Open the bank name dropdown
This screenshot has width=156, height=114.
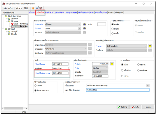(118, 86)
